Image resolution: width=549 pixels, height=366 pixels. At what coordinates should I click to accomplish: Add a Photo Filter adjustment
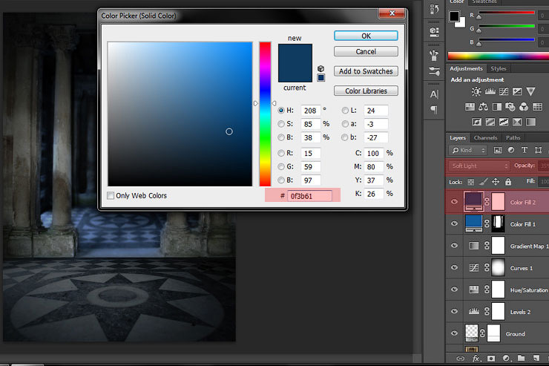[x=510, y=107]
